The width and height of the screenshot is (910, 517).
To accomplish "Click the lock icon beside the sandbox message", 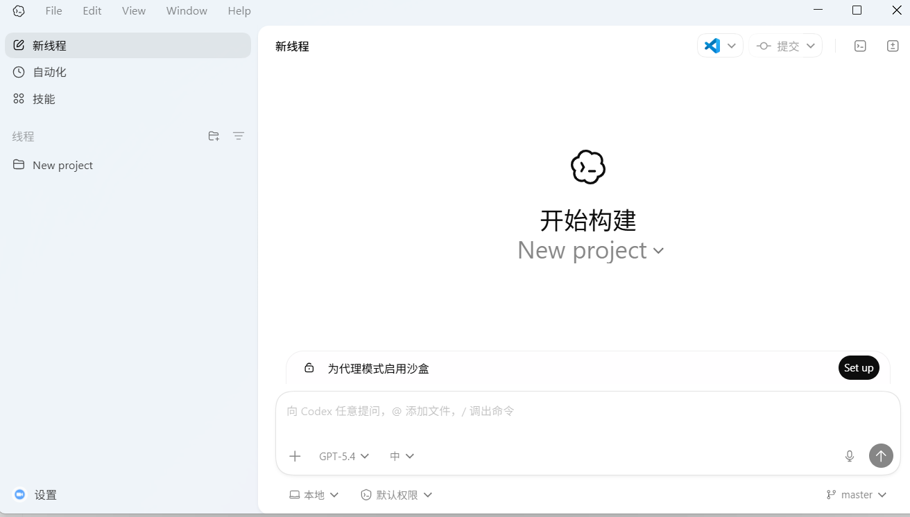I will pyautogui.click(x=309, y=368).
